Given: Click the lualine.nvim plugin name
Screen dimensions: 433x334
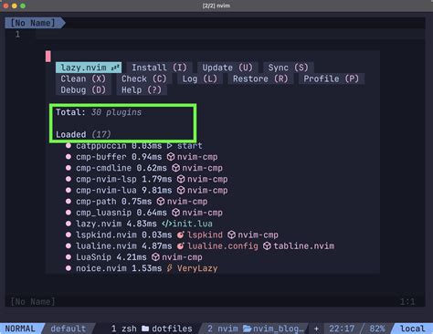Looking at the screenshot, I should coord(106,246).
